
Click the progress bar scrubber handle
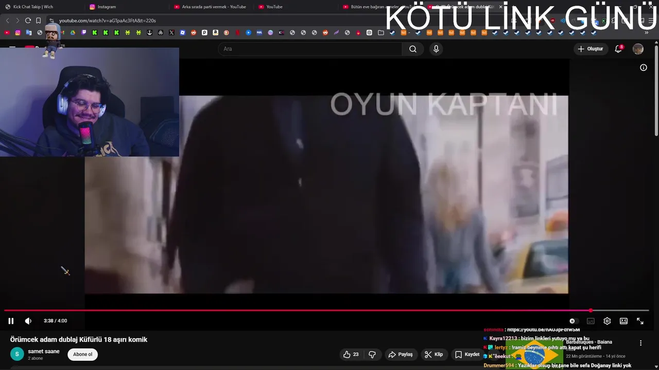click(591, 310)
